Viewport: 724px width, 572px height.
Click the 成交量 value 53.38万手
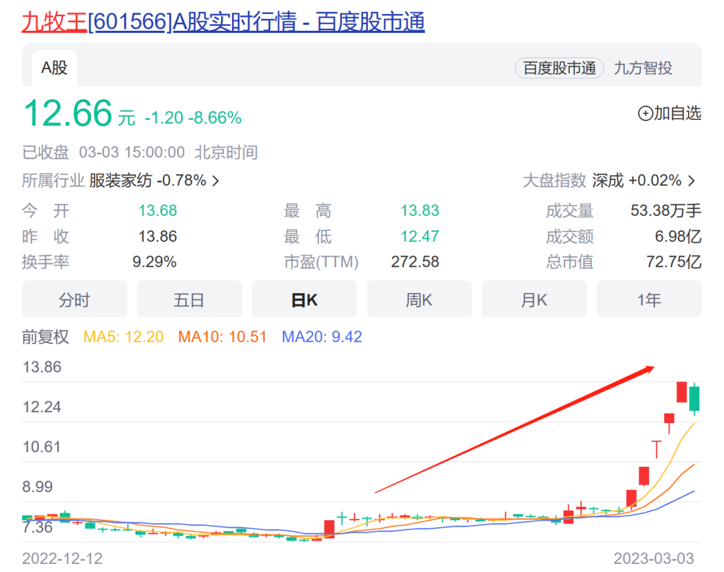click(x=666, y=211)
